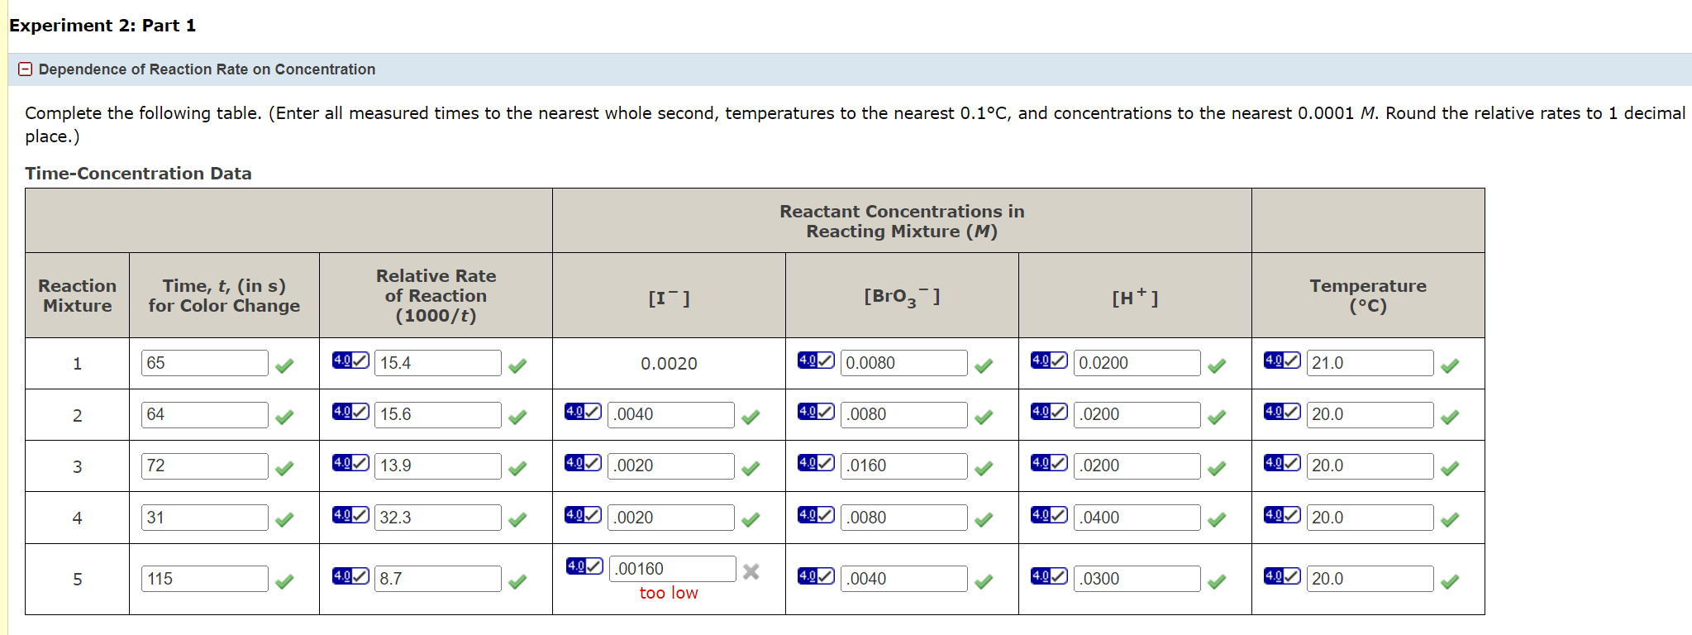Click the sig-fig icon for mixture 4 iodide concentration
Screen dimensions: 1692x635
583,515
